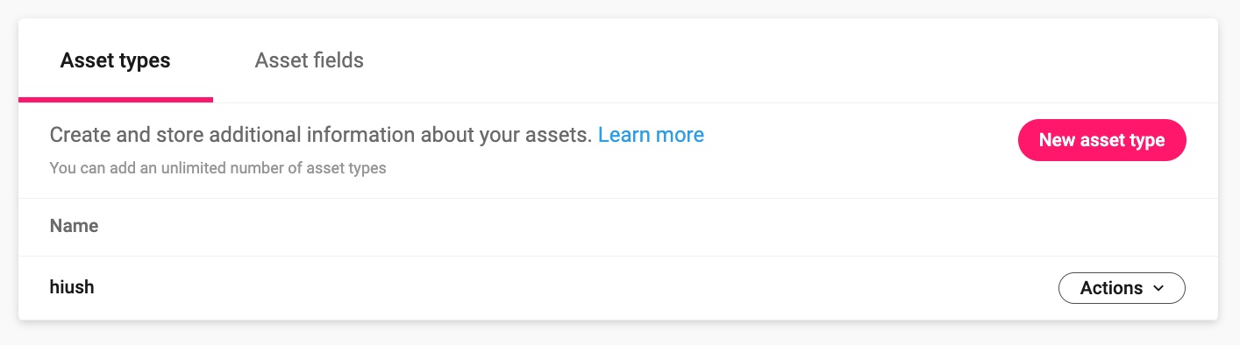Click the word Actions in the hiush row
The height and width of the screenshot is (345, 1240).
coord(1111,288)
